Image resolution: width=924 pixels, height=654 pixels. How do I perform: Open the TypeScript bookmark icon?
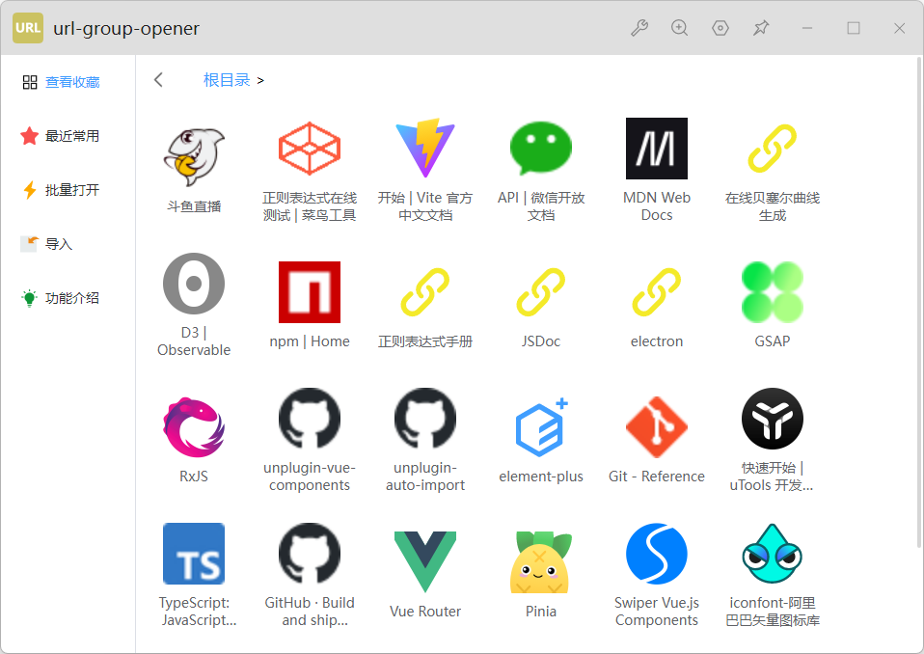coord(194,554)
